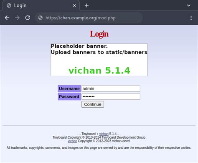Click the red Login page heading
The image size is (198, 163).
tap(99, 34)
